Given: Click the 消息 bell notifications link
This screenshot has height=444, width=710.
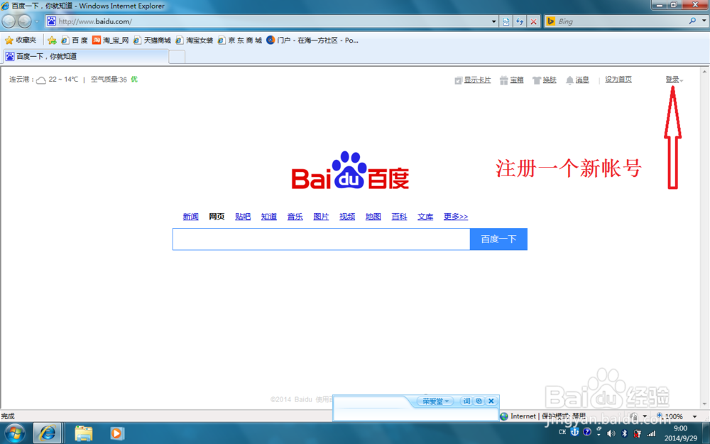Looking at the screenshot, I should pyautogui.click(x=577, y=80).
